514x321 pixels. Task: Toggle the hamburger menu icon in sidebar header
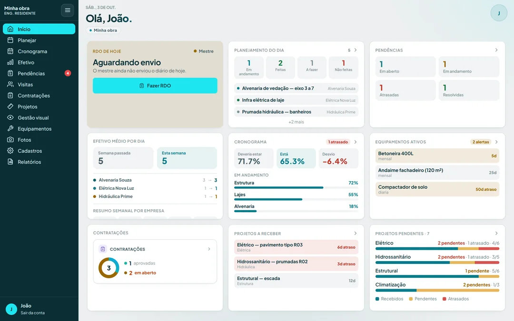68,10
